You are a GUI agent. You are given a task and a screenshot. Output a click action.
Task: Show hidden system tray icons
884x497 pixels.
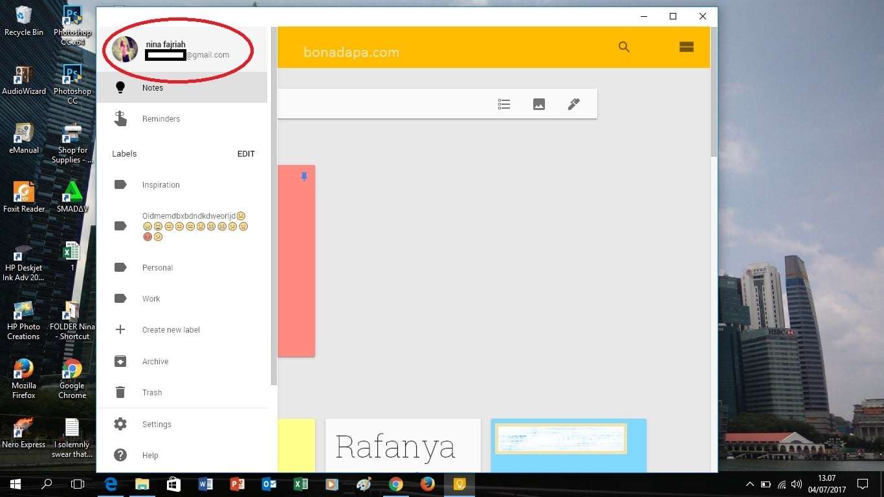pos(750,484)
